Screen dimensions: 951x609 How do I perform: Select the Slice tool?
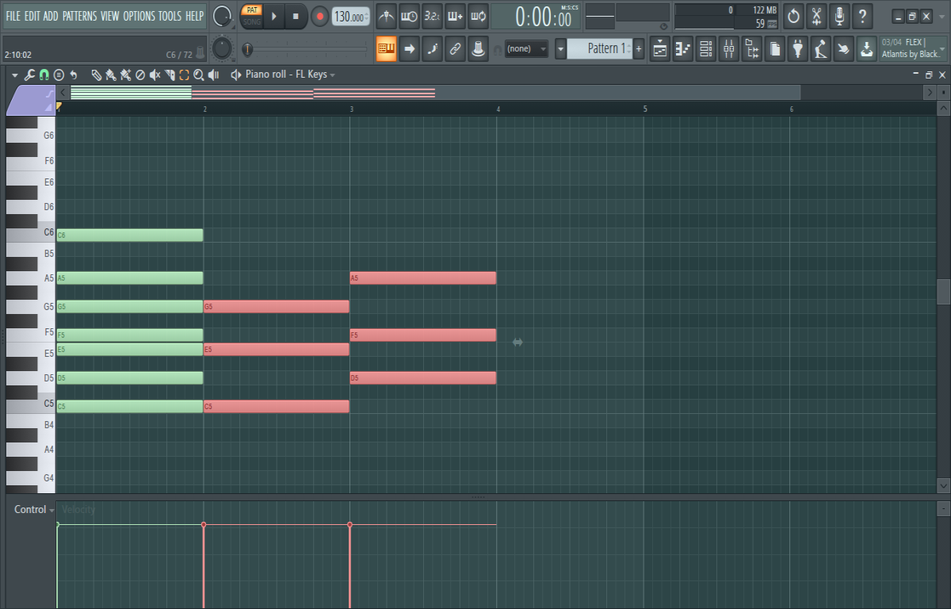(x=170, y=75)
